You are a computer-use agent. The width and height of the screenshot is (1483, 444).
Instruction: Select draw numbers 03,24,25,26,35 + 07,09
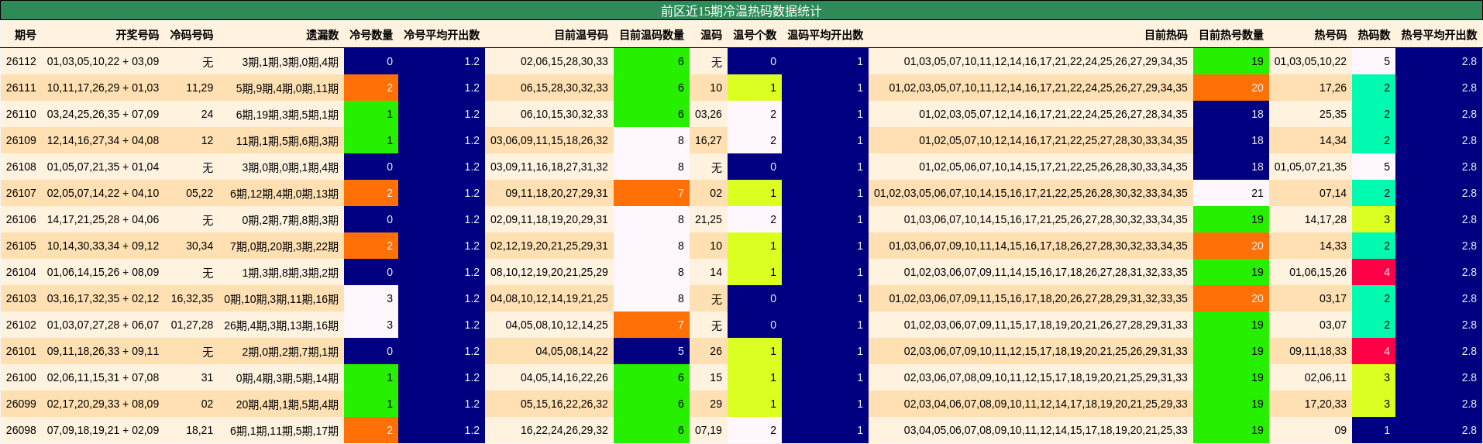pos(103,114)
